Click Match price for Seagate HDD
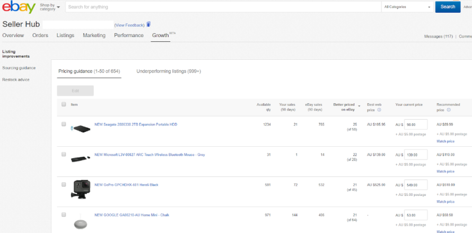472x233 pixels. 445,141
